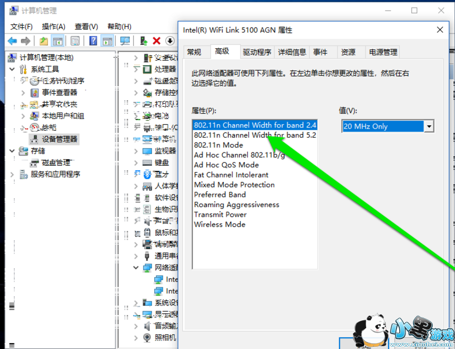Collapse the 网络适配器 device category
The width and height of the screenshot is (455, 349).
(x=136, y=268)
